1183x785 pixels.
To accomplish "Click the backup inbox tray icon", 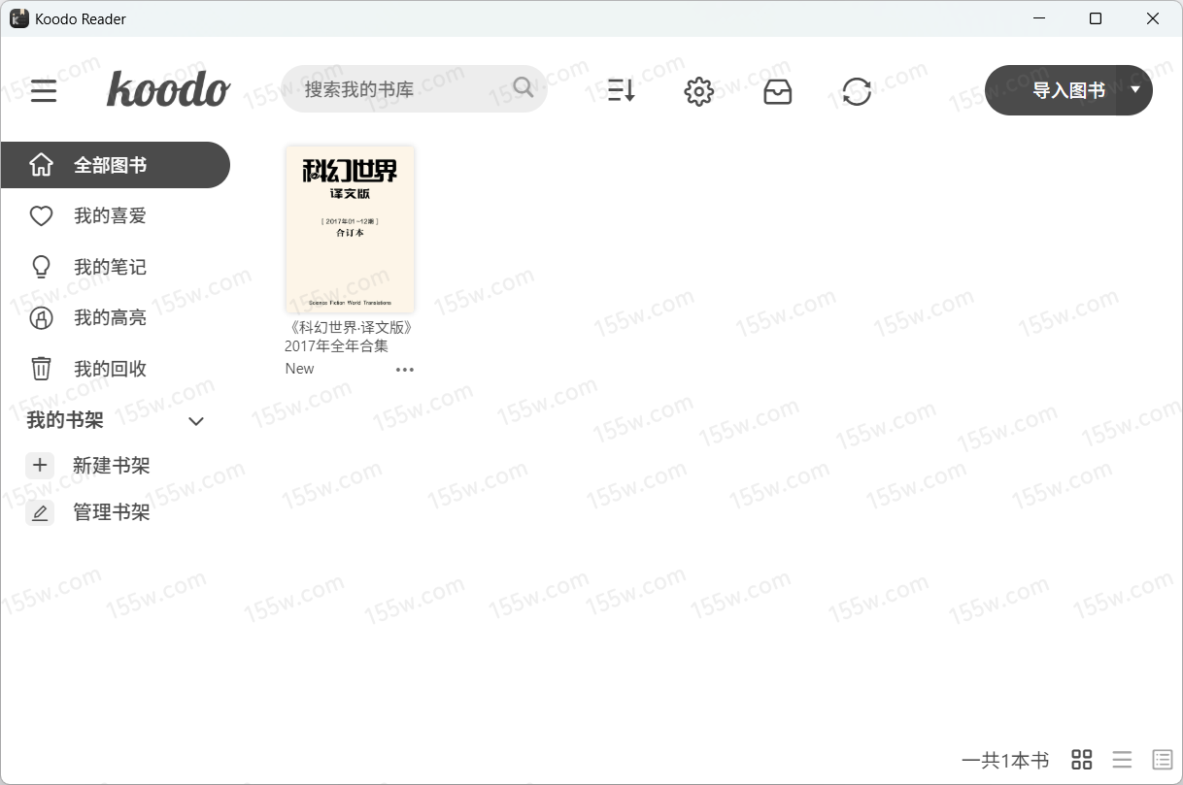I will click(777, 91).
